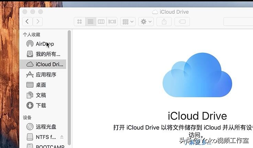Eject the NTFS f... volume
This screenshot has height=148, width=253.
pos(62,137)
